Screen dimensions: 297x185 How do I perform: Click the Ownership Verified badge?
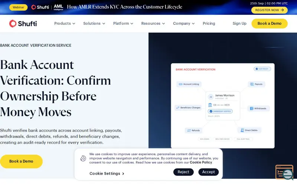pos(220,111)
